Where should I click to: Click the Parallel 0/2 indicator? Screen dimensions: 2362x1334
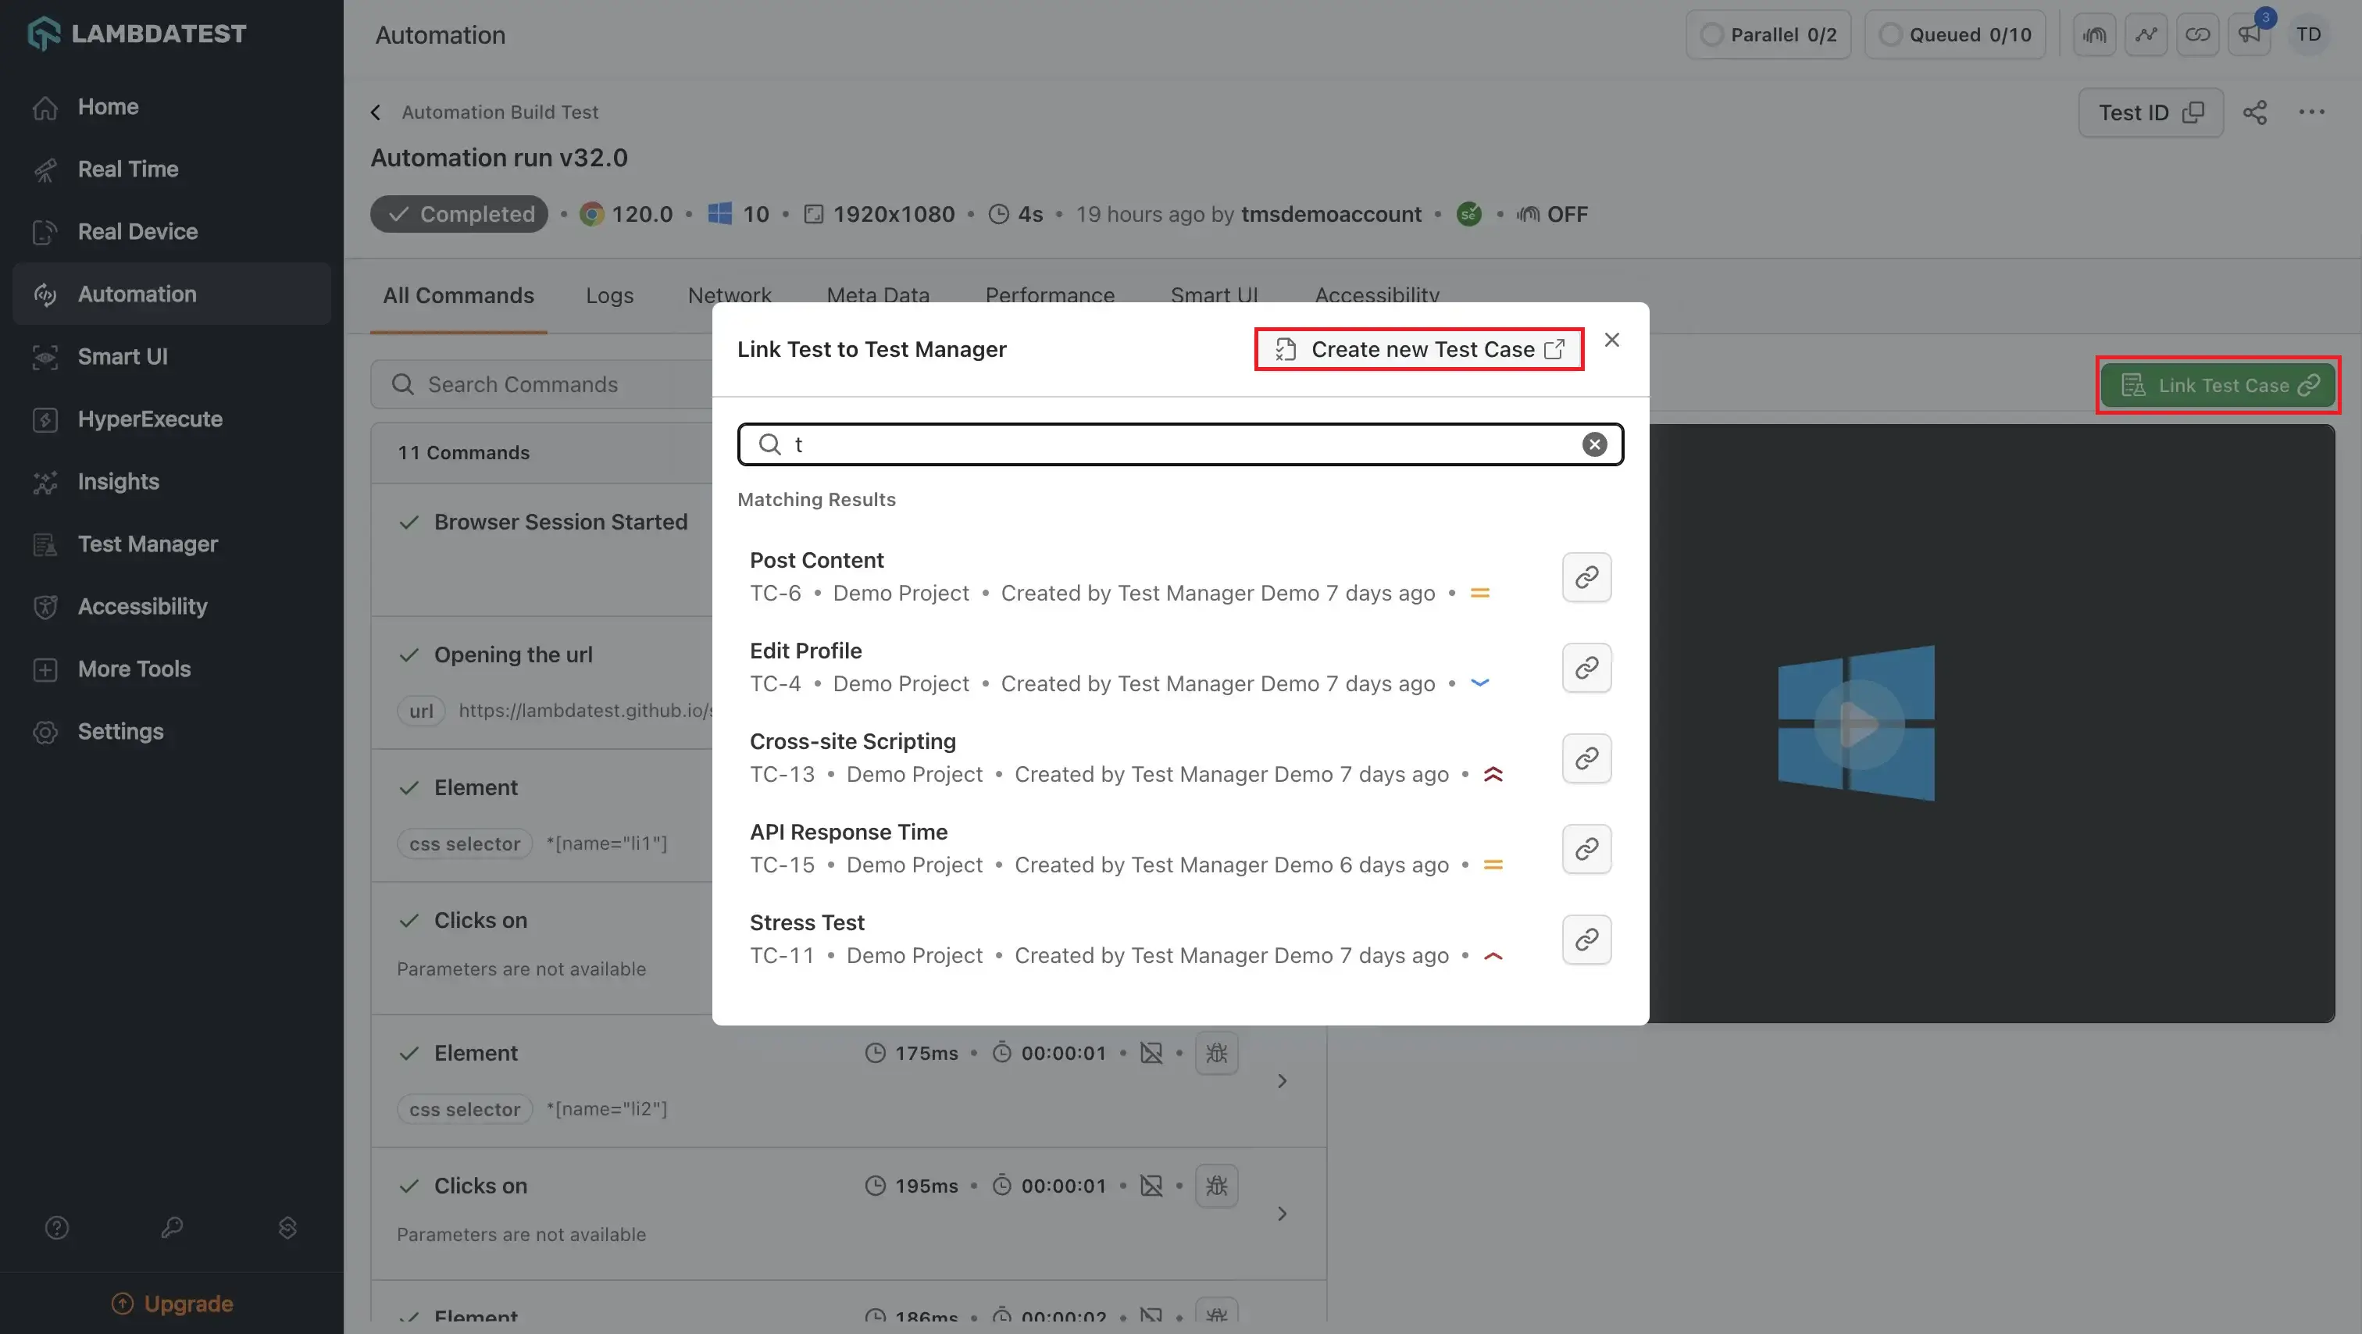[x=1768, y=35]
